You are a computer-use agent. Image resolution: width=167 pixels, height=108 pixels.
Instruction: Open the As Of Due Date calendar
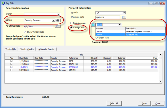coord(58,26)
